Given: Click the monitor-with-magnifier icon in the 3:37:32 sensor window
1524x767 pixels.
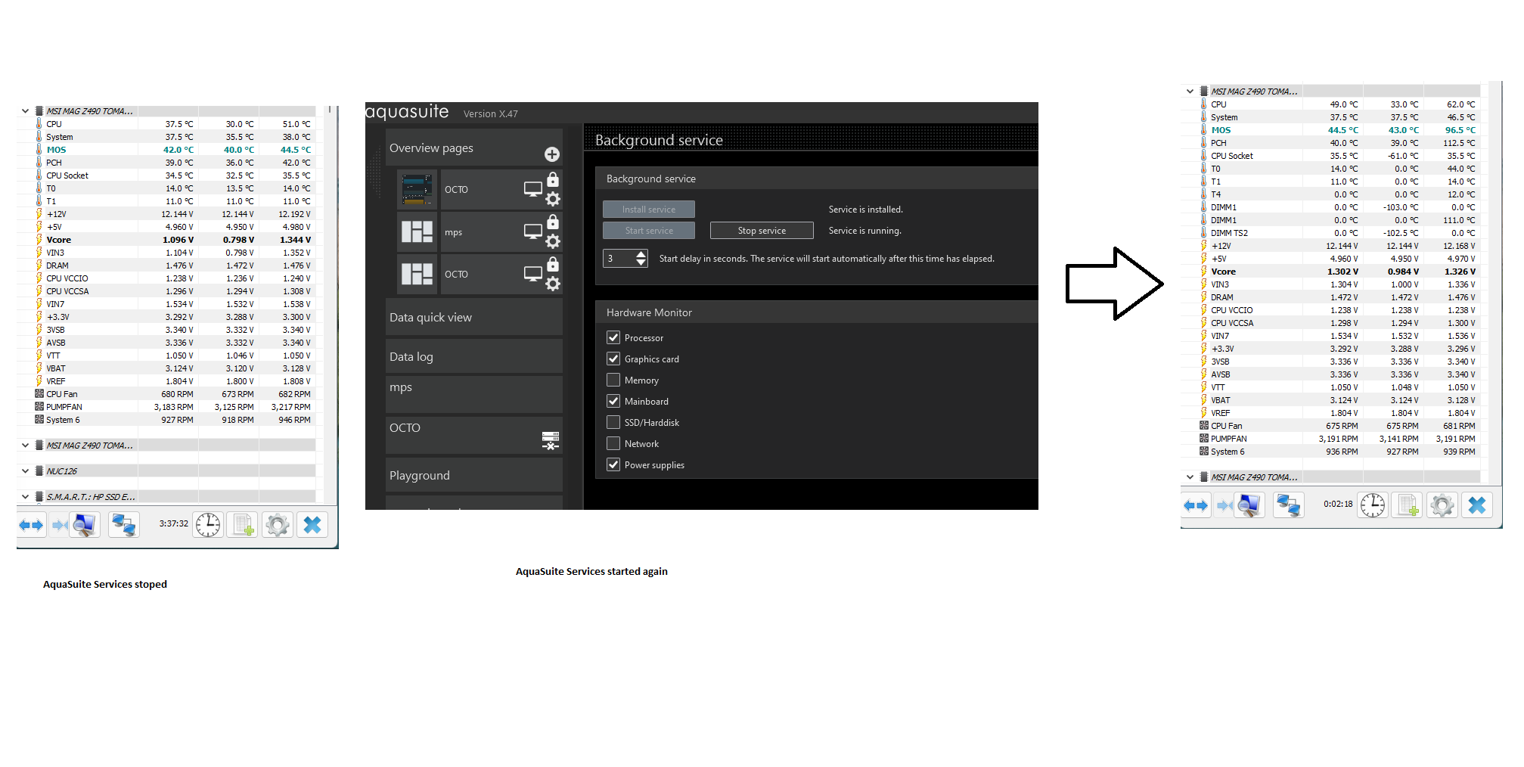Looking at the screenshot, I should pos(84,525).
